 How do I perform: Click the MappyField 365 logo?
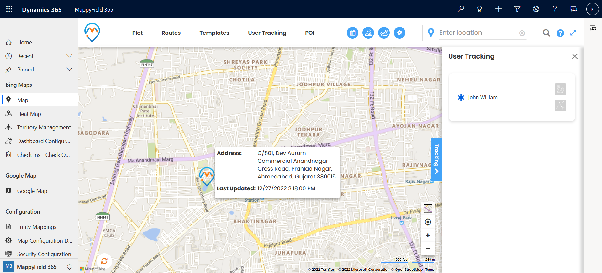tap(92, 33)
